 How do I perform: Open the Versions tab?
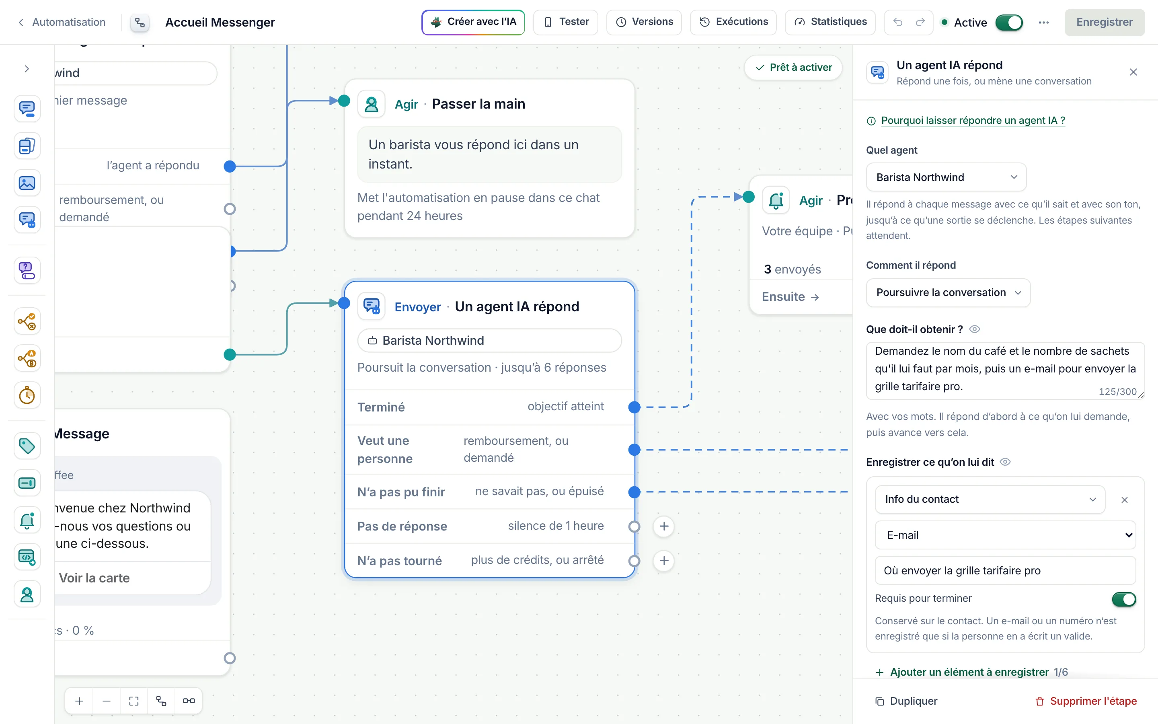(644, 22)
